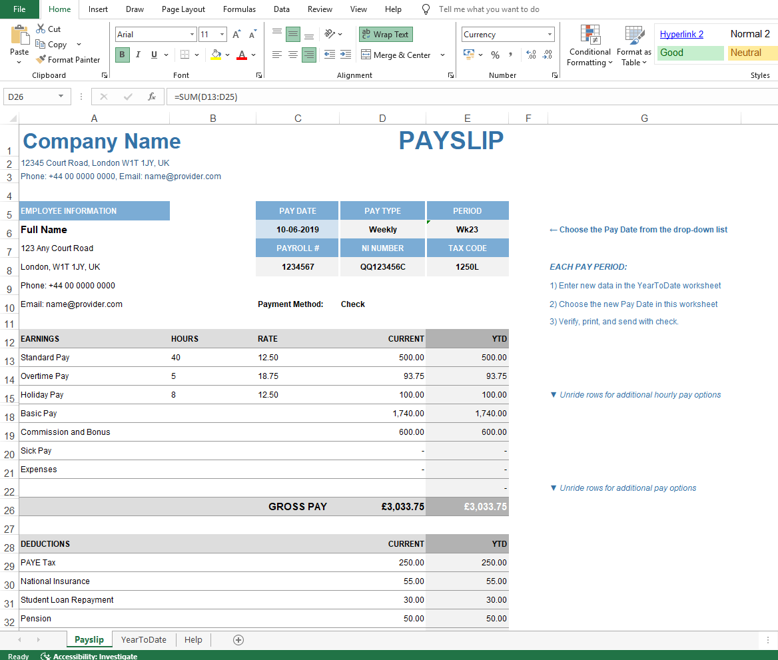Click the red Font Color button
This screenshot has height=660, width=778.
pyautogui.click(x=242, y=55)
